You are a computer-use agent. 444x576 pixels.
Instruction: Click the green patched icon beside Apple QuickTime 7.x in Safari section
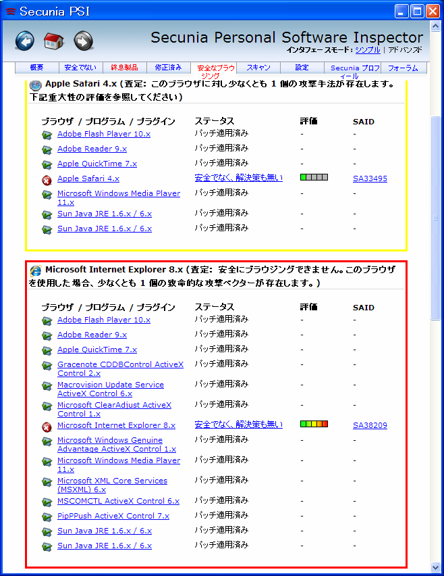pyautogui.click(x=47, y=166)
